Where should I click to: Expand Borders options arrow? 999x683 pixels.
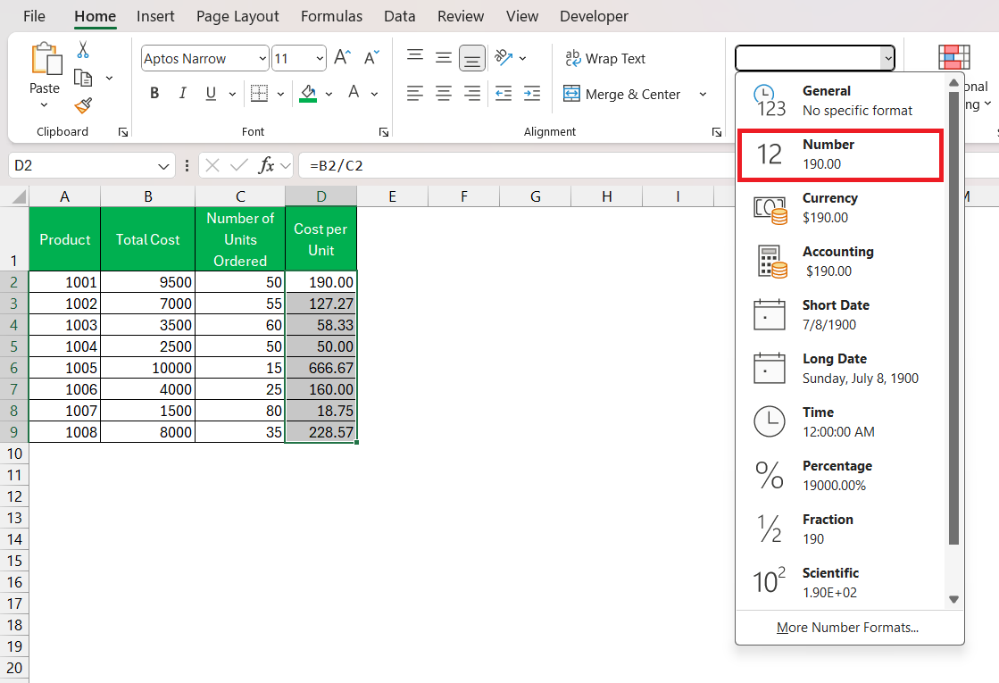[280, 94]
